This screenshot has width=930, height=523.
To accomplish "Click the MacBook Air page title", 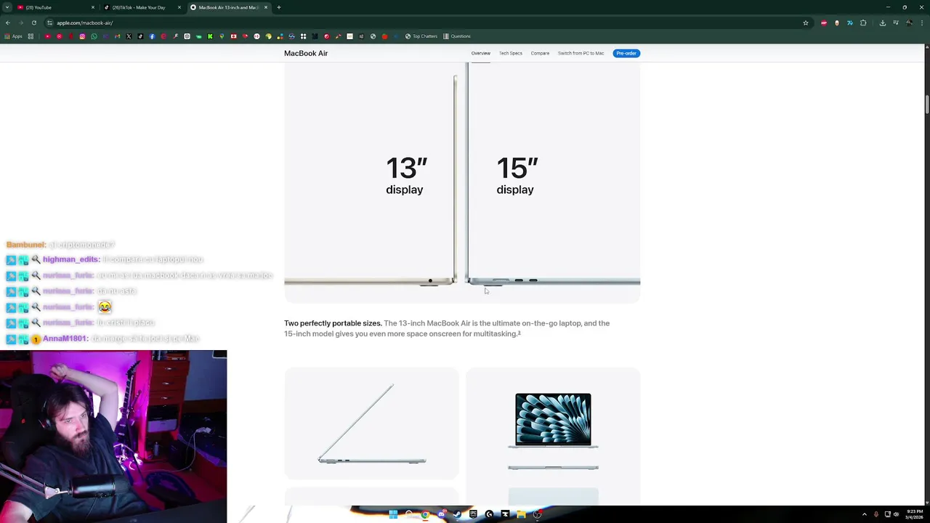I will 306,53.
